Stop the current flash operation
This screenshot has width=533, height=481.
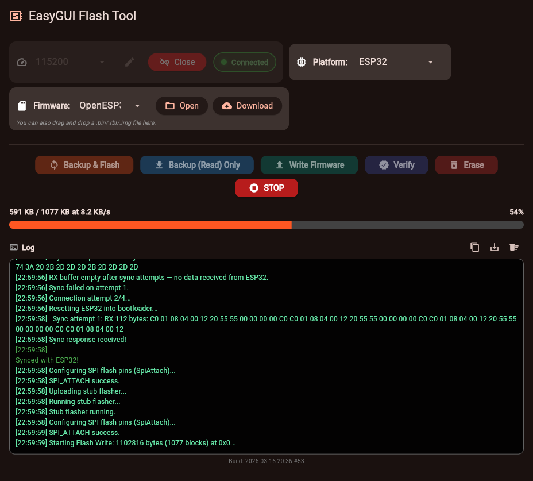[x=266, y=188]
